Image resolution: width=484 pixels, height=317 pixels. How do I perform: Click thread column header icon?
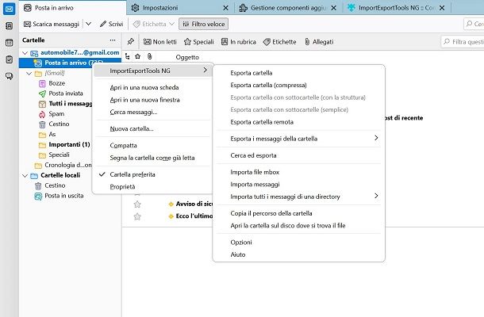click(x=128, y=56)
